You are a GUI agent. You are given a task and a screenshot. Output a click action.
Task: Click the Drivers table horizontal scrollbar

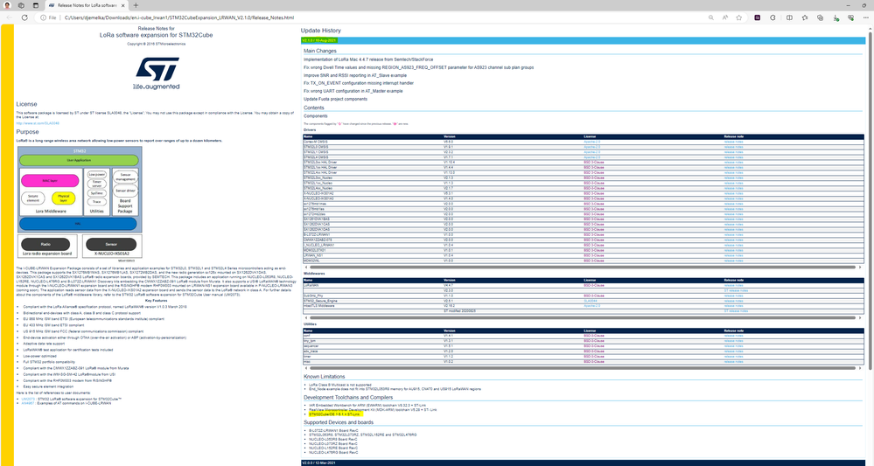583,268
